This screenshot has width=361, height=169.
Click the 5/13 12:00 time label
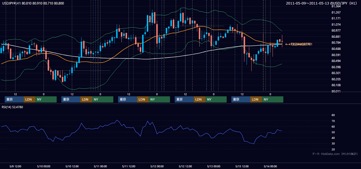point(242,166)
